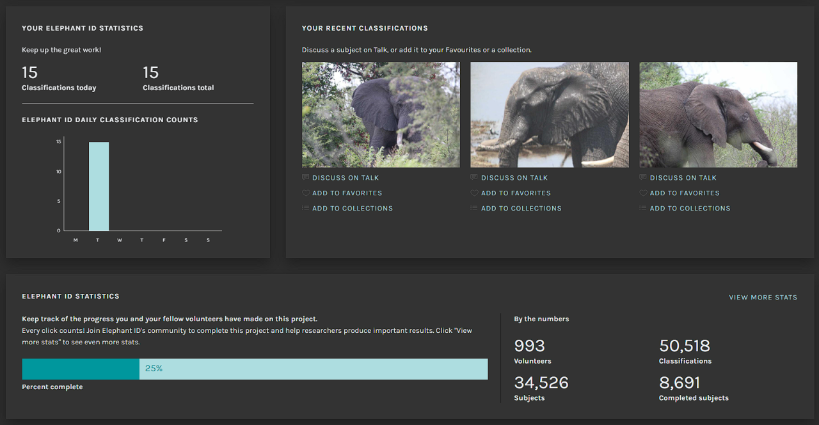The image size is (819, 425).
Task: Open the second elephant at waterhole thumbnail
Action: pyautogui.click(x=550, y=115)
